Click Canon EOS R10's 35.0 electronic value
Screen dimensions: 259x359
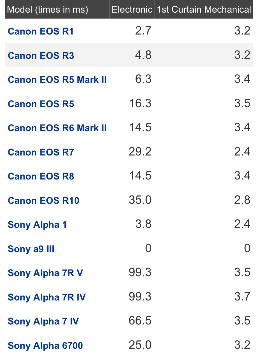pyautogui.click(x=140, y=200)
